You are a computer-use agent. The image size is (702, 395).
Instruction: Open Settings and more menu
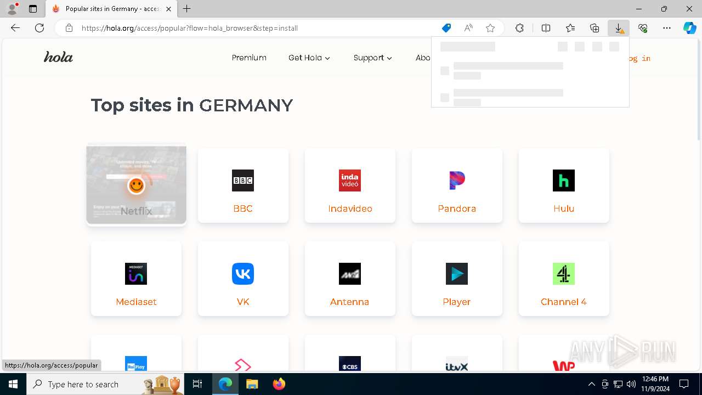[x=667, y=28]
